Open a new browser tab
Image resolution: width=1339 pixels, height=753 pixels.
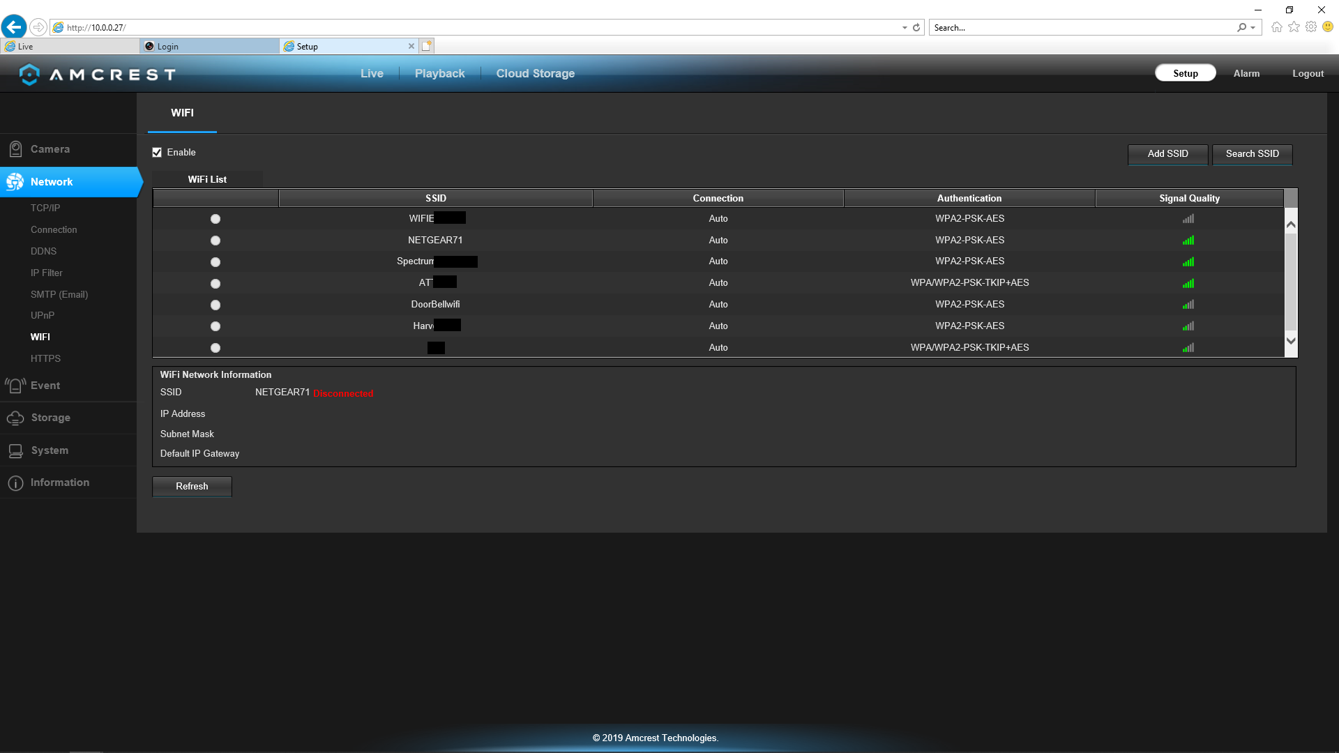pyautogui.click(x=427, y=46)
